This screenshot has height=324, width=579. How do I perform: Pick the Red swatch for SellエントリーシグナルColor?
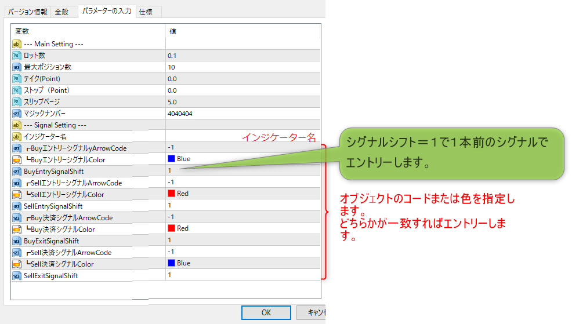(x=171, y=194)
